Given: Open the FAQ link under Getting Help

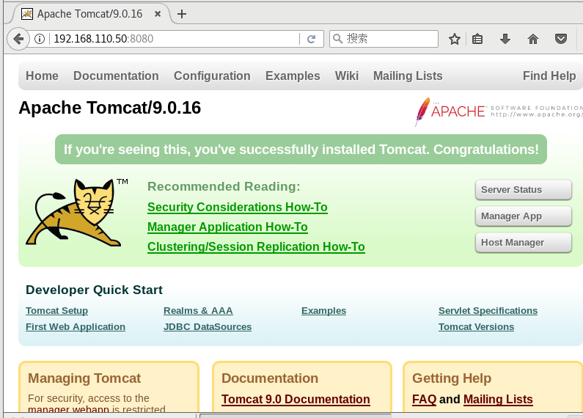Looking at the screenshot, I should (425, 399).
